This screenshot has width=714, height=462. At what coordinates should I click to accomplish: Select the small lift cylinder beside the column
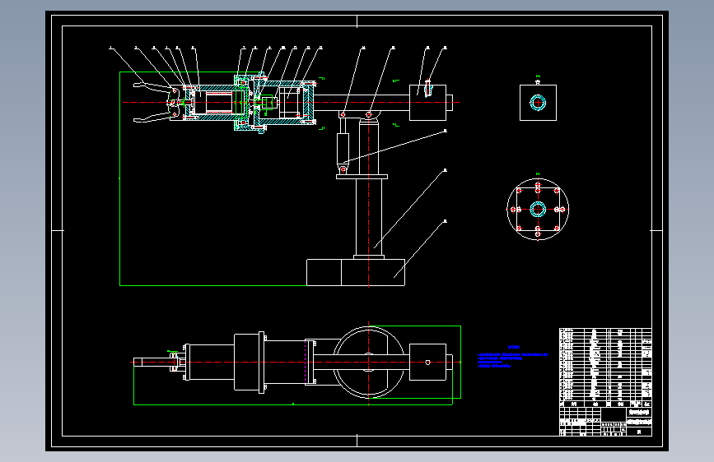(x=343, y=148)
